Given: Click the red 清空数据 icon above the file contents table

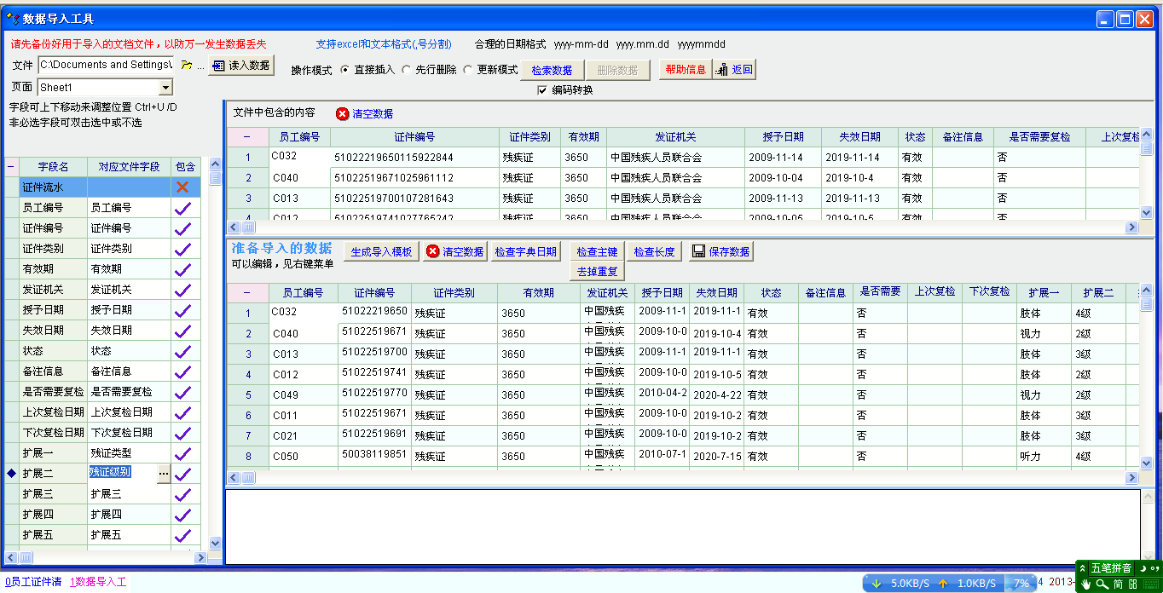Looking at the screenshot, I should coord(343,113).
